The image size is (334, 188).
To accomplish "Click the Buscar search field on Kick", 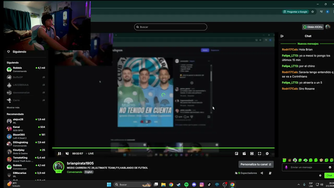I will coord(171,27).
